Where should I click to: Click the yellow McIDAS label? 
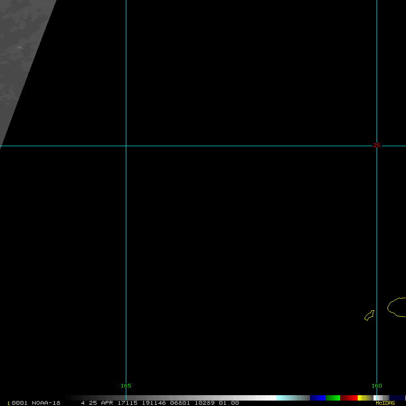pos(385,403)
